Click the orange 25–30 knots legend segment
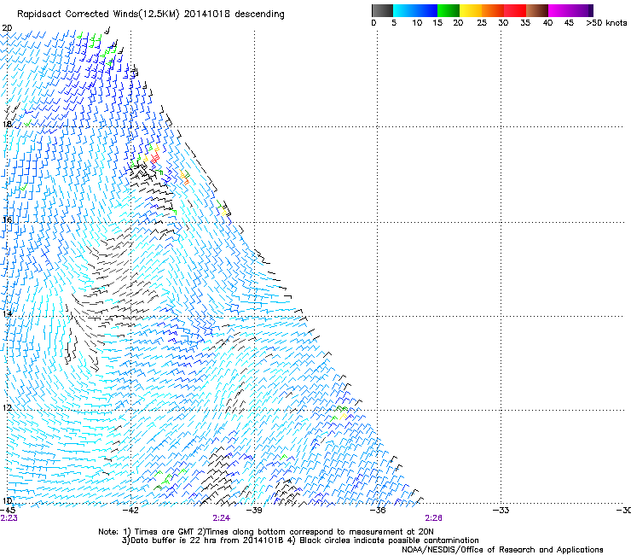 [493, 10]
